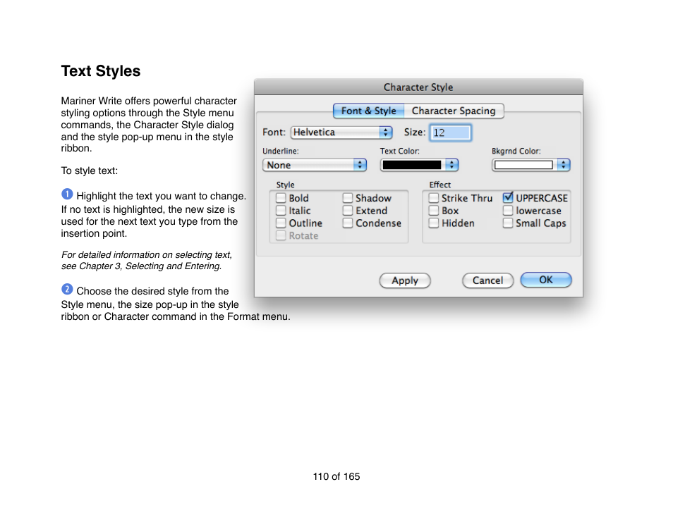673x520 pixels.
Task: Click the white Bkgrnd Color swatch
Action: point(523,165)
